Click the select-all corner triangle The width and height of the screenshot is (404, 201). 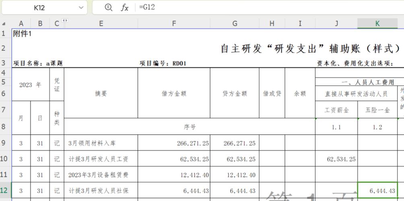(4, 24)
